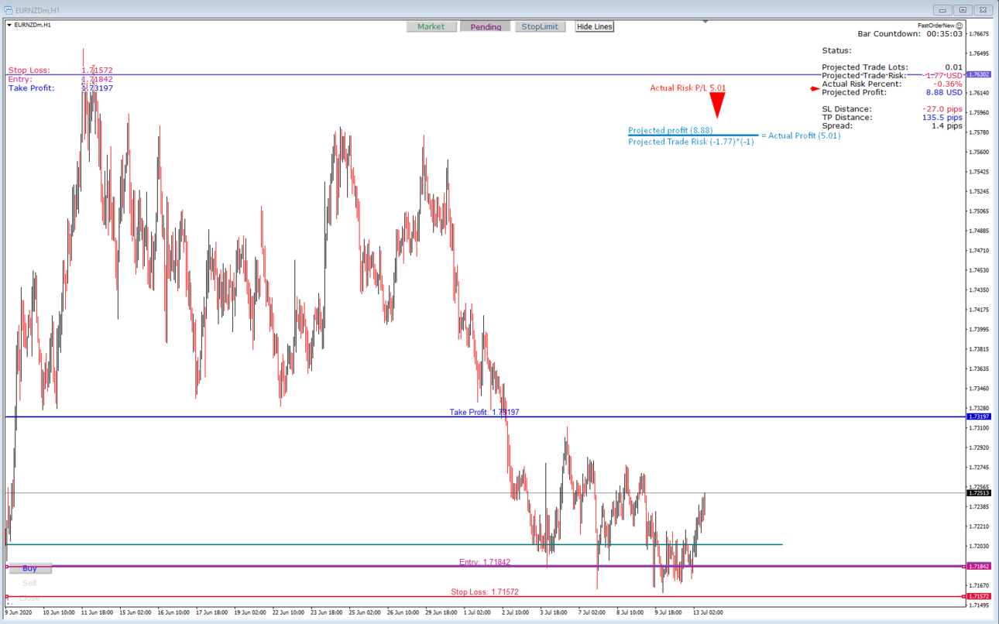Click the stop loss line left handle square

(7, 597)
